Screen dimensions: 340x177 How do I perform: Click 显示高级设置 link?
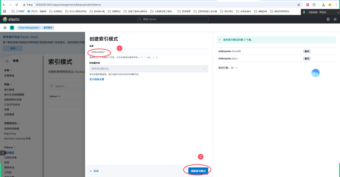97,79
